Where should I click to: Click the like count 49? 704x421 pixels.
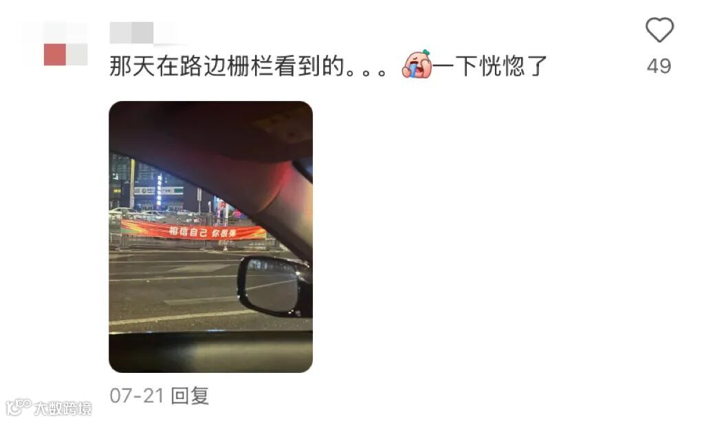tap(659, 66)
